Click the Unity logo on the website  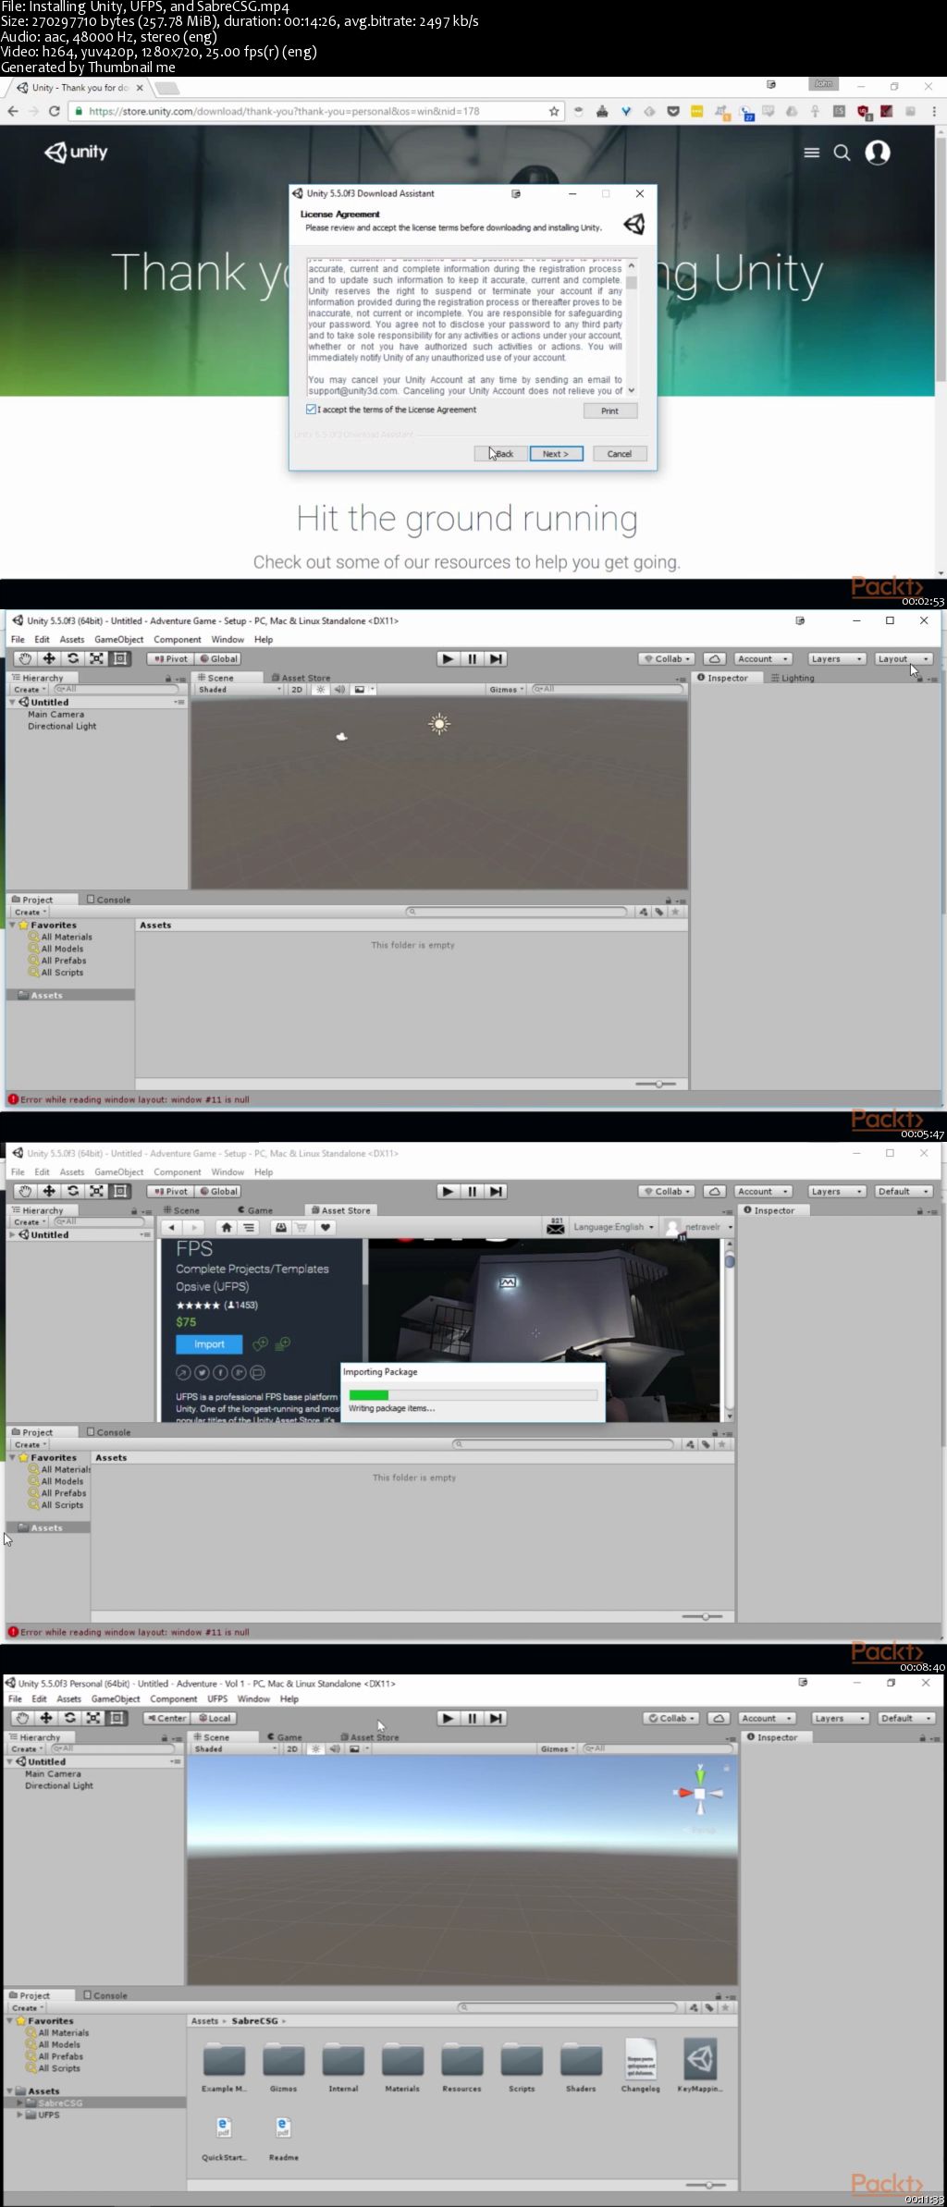[x=77, y=152]
